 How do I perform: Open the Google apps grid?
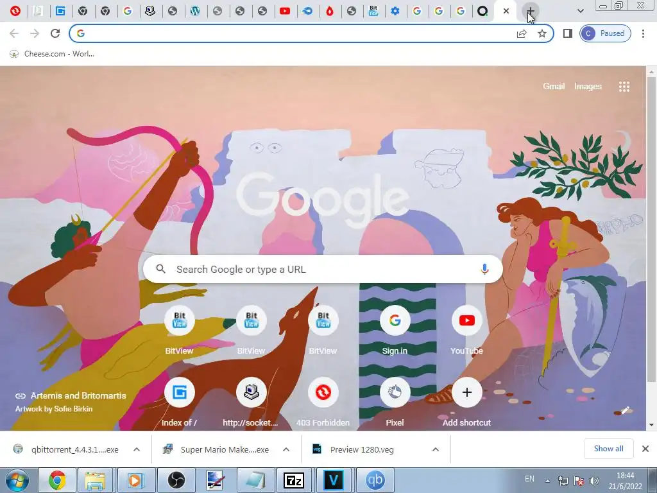624,87
